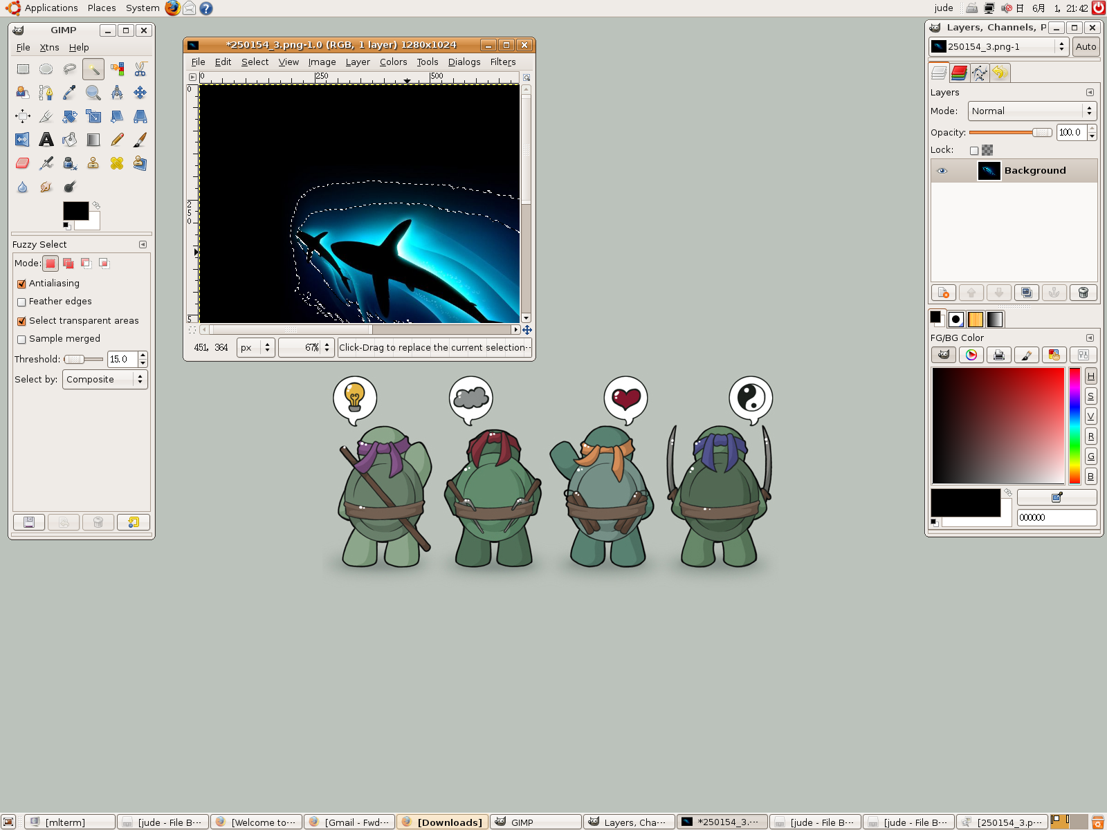The width and height of the screenshot is (1107, 830).
Task: Enable Feather edges checkbox
Action: coord(21,302)
